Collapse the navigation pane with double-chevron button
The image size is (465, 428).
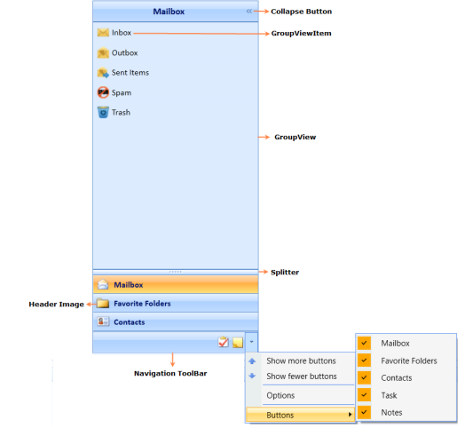click(x=248, y=12)
